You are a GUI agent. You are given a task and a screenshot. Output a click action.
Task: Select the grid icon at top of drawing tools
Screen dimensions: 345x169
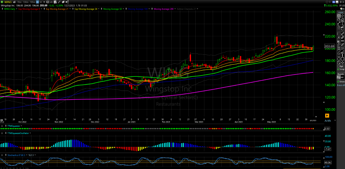pos(339,16)
